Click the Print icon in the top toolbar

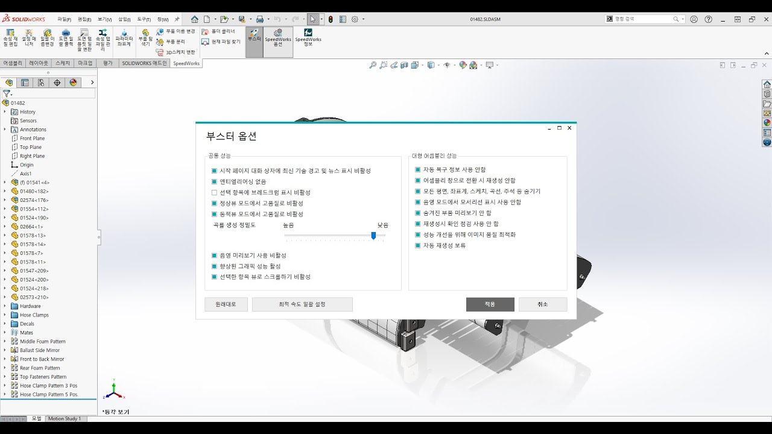point(259,19)
